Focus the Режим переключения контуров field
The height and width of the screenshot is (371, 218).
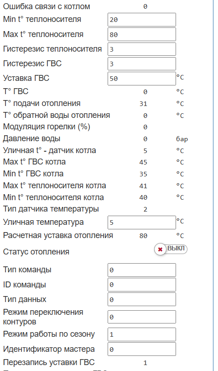click(x=142, y=317)
